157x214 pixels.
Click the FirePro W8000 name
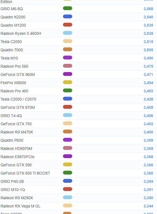point(13,83)
